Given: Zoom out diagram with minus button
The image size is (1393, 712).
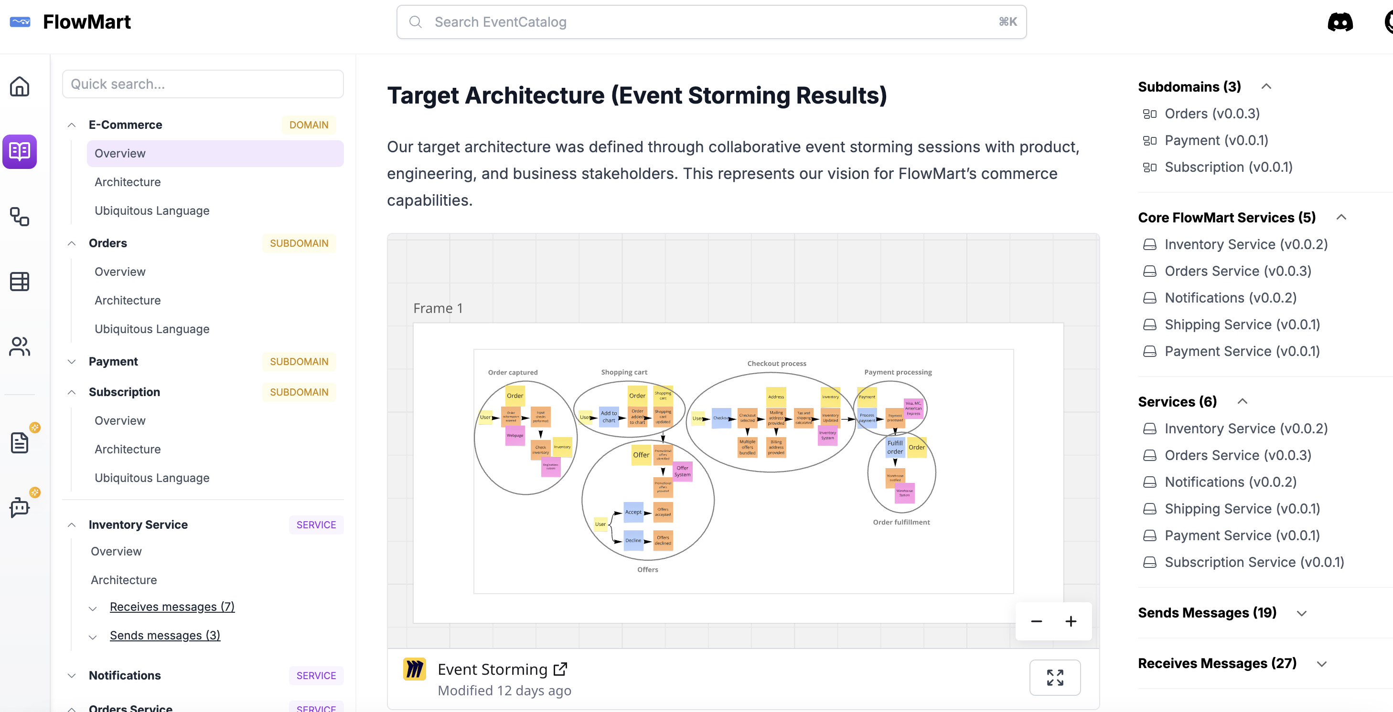Looking at the screenshot, I should (1036, 621).
